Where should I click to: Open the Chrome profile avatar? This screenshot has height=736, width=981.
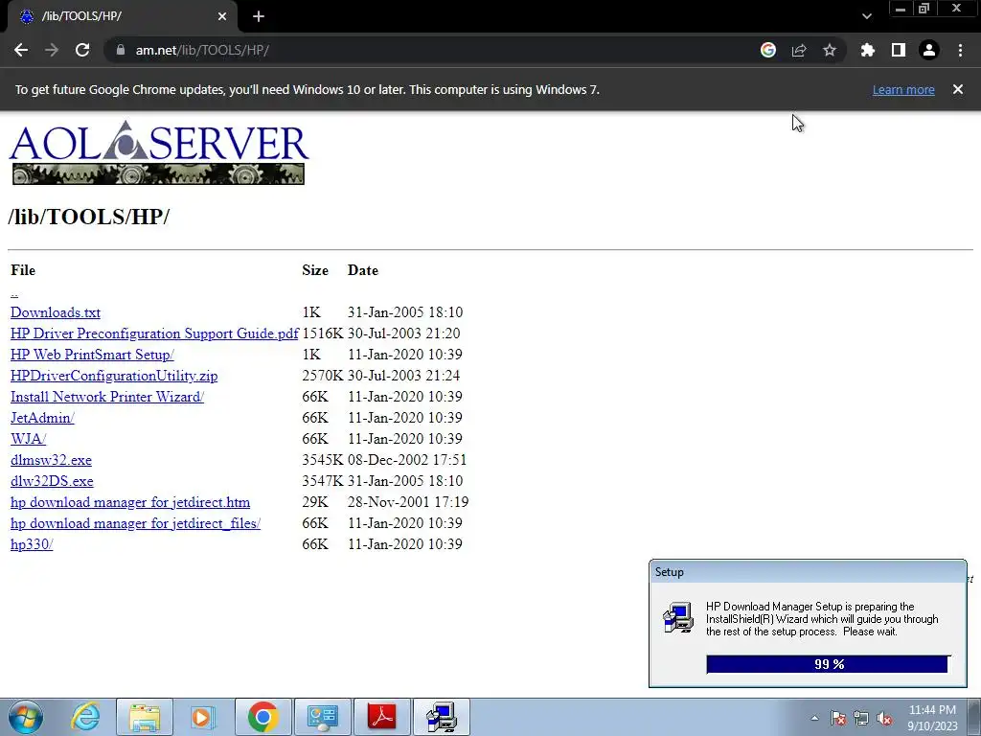929,50
